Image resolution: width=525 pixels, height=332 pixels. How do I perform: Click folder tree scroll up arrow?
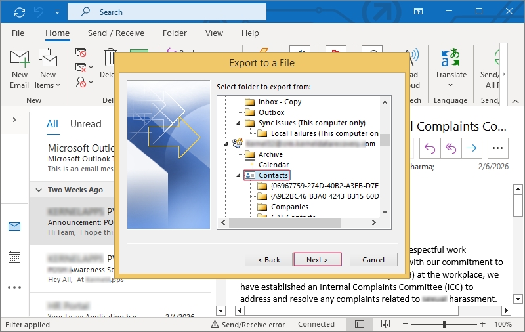pyautogui.click(x=385, y=102)
